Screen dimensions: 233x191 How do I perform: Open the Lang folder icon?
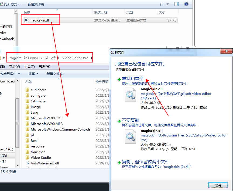coord(27,112)
